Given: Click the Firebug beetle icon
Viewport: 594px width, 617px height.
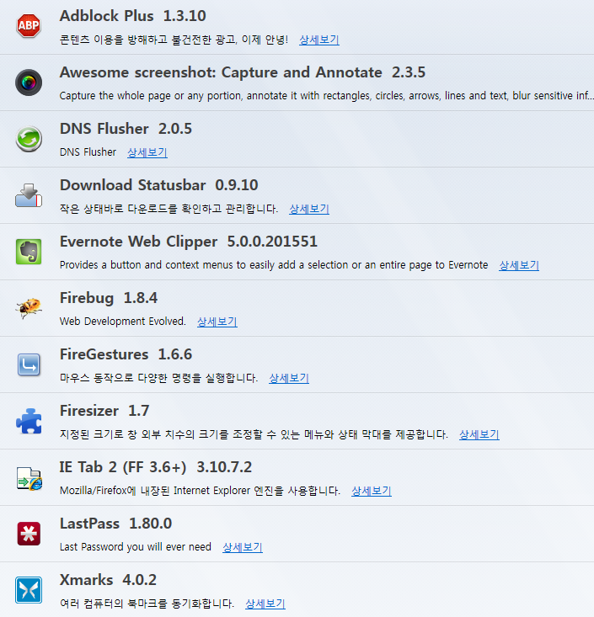Looking at the screenshot, I should 29,308.
